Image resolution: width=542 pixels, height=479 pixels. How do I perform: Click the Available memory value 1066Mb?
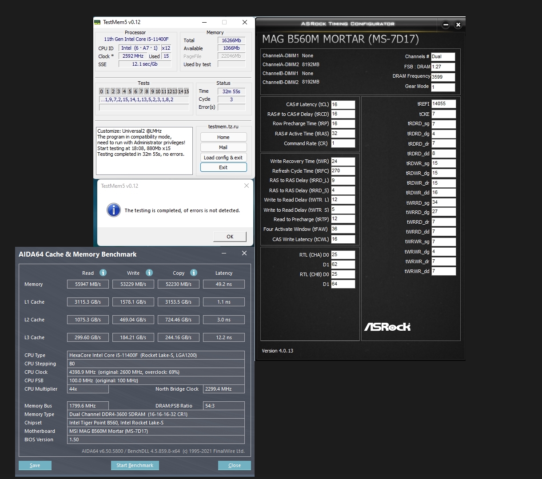point(231,48)
